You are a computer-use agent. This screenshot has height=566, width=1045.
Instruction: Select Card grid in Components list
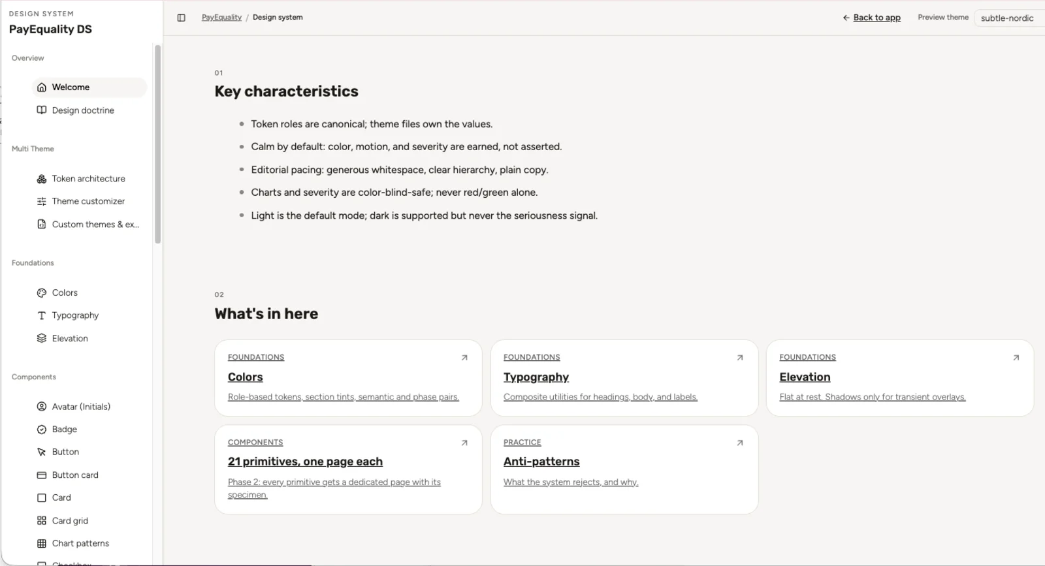89,521
